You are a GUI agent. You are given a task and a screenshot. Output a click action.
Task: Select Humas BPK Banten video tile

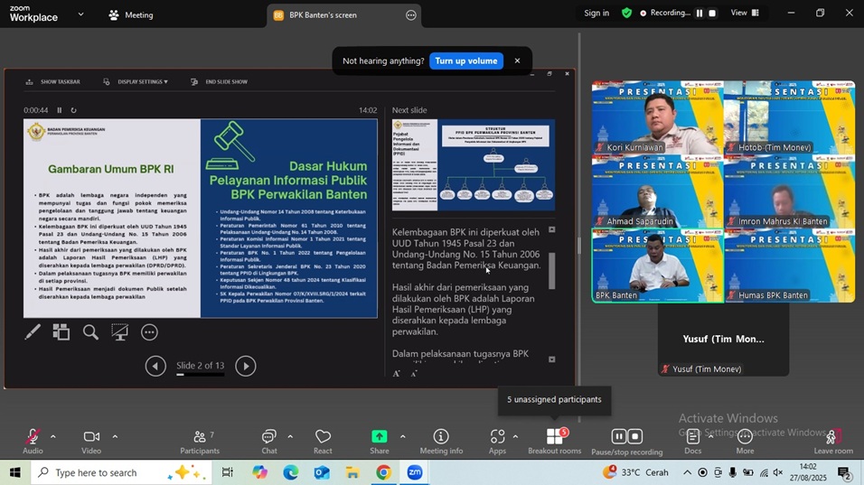click(x=789, y=266)
